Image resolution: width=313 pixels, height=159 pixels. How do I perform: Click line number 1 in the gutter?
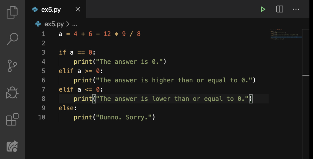click(x=43, y=34)
